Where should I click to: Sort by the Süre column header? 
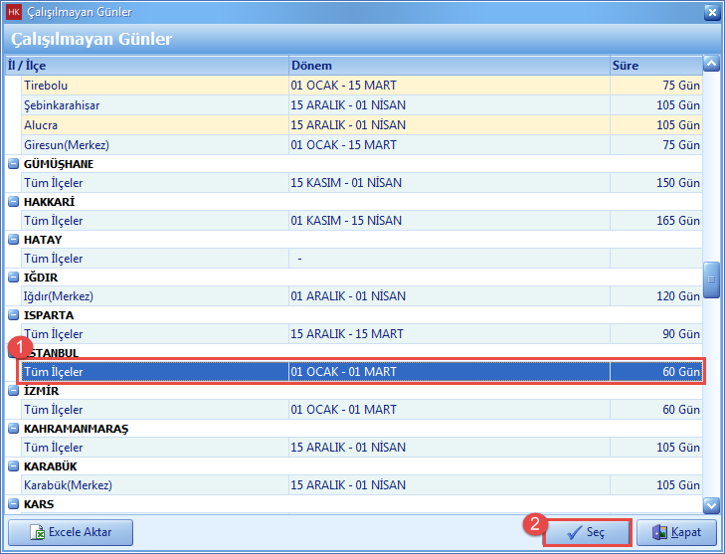pos(654,66)
